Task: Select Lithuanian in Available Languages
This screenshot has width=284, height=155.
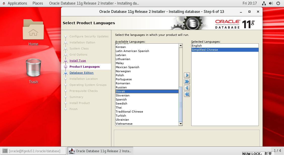Action: [x=147, y=59]
